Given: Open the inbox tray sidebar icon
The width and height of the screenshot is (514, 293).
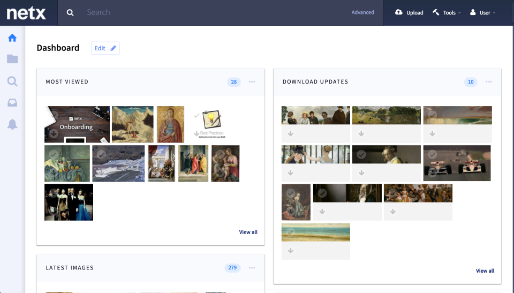Looking at the screenshot, I should pyautogui.click(x=12, y=103).
